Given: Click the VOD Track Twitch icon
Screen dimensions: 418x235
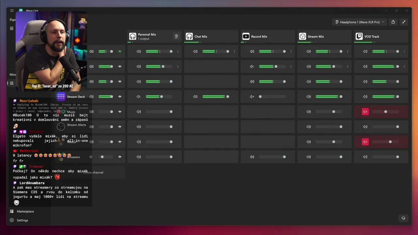Looking at the screenshot, I should (359, 36).
